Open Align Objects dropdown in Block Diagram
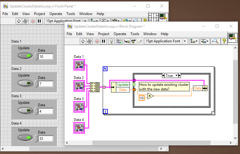Image resolution: width=240 pixels, height=154 pixels. (194, 41)
